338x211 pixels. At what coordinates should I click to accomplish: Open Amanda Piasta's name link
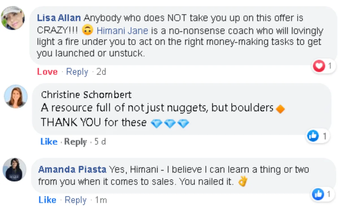72,170
